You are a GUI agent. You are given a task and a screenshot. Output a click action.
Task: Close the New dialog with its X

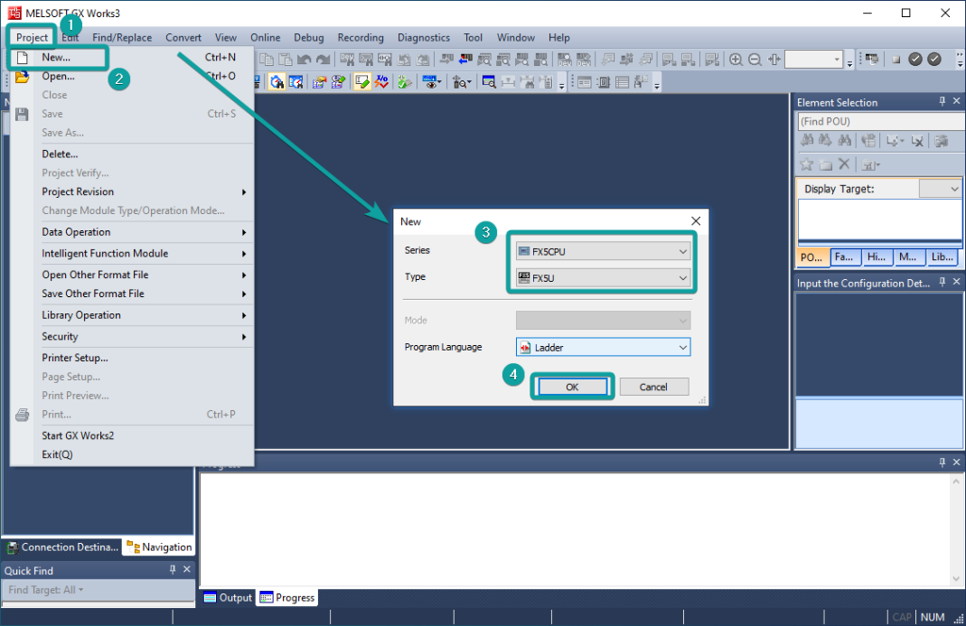tap(696, 221)
